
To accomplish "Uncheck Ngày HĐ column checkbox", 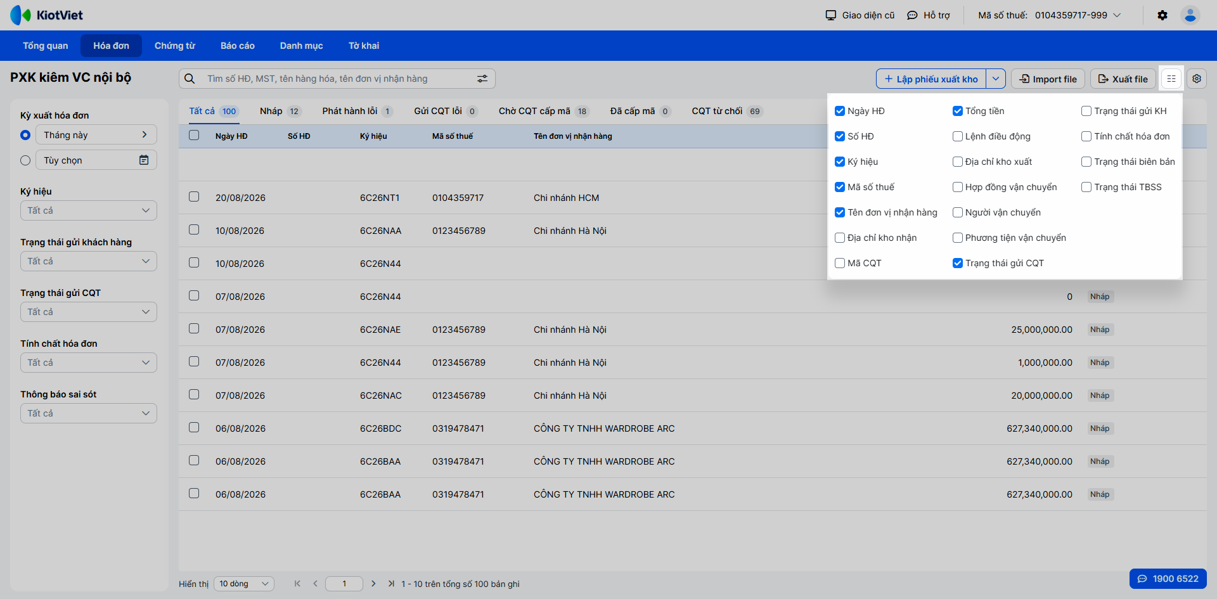I will [840, 111].
